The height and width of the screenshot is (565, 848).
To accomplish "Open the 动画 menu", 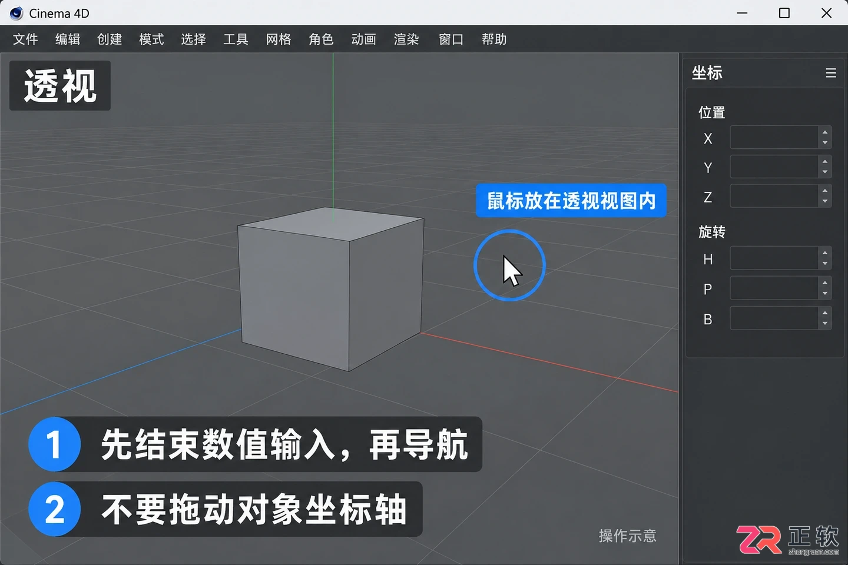I will [x=363, y=39].
